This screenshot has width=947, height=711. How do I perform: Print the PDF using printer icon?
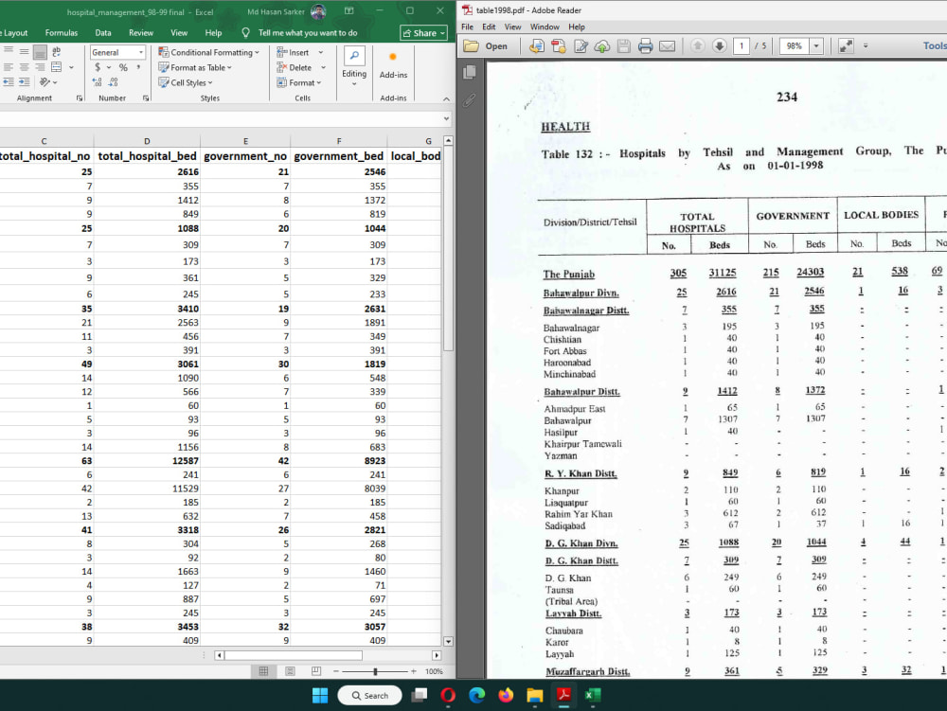point(646,45)
